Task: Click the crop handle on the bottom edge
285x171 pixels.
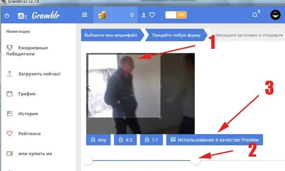Action: pyautogui.click(x=125, y=118)
